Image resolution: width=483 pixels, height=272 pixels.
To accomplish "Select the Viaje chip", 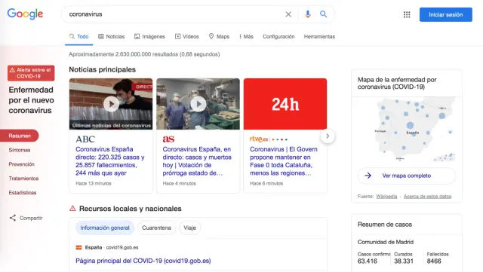I will coord(189,228).
